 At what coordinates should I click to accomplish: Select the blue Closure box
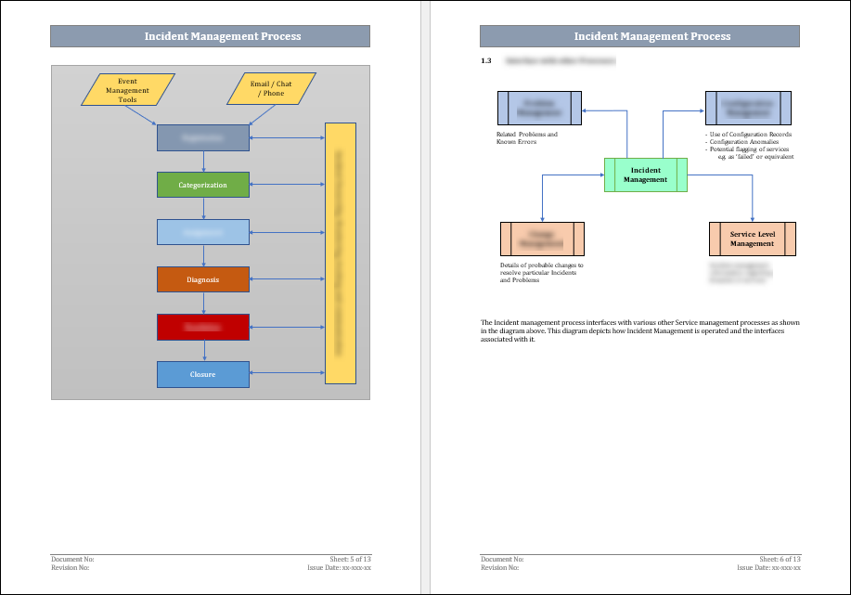click(x=203, y=375)
